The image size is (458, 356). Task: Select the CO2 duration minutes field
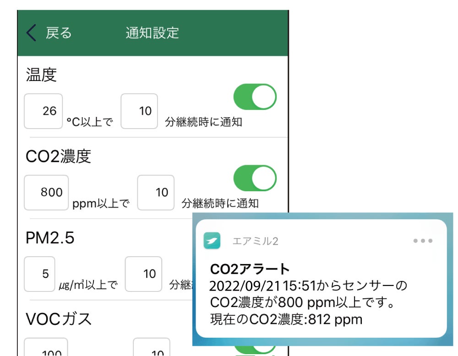point(156,192)
